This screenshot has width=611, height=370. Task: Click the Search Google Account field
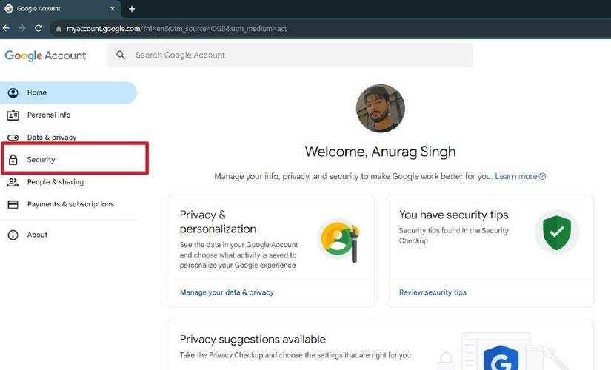296,55
